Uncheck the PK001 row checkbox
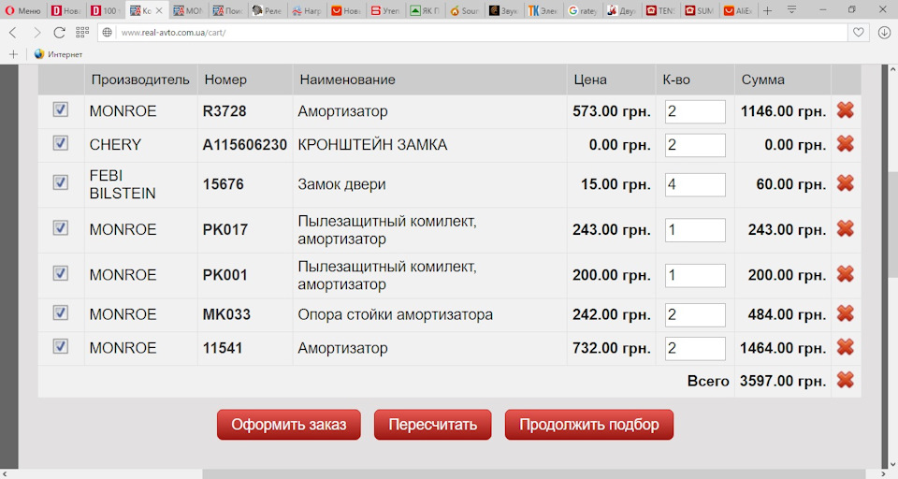898x479 pixels. click(x=60, y=273)
